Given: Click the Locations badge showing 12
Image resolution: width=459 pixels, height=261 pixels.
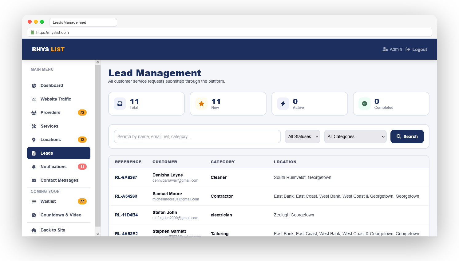Looking at the screenshot, I should [82, 140].
